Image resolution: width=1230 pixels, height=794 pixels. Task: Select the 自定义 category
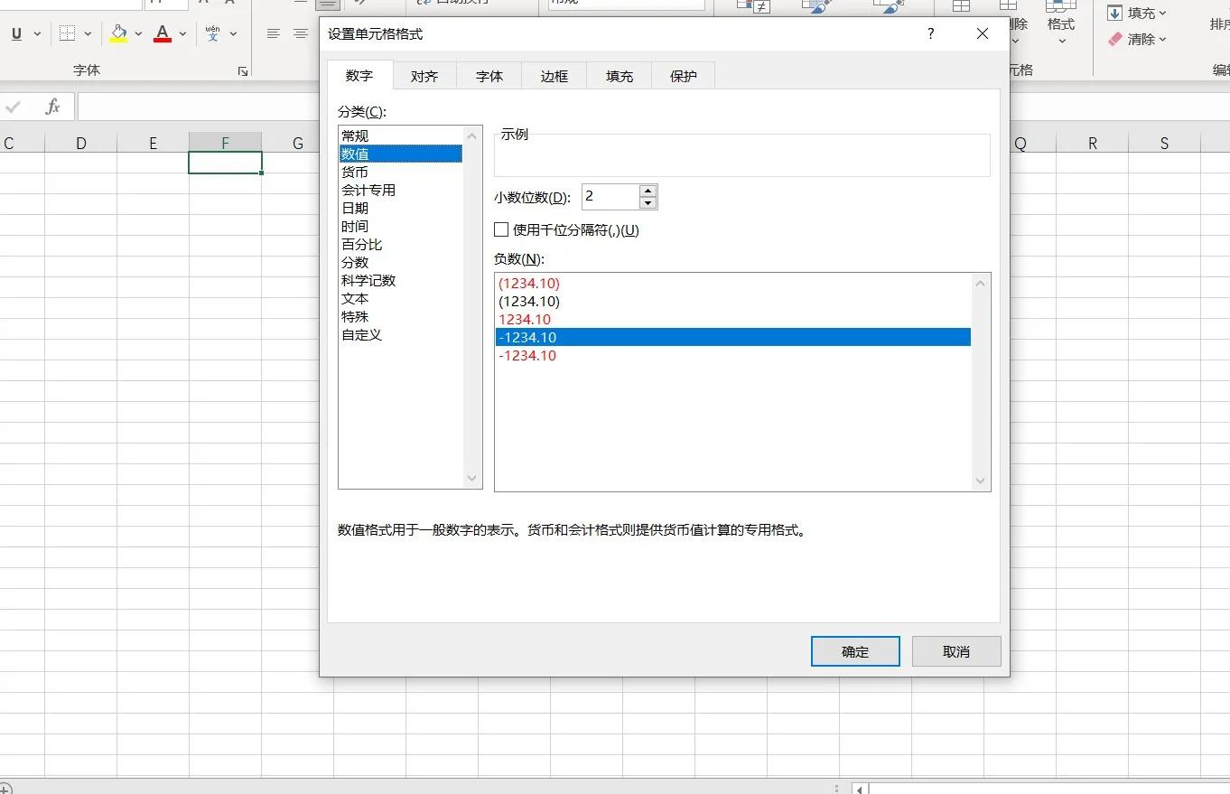(401, 335)
